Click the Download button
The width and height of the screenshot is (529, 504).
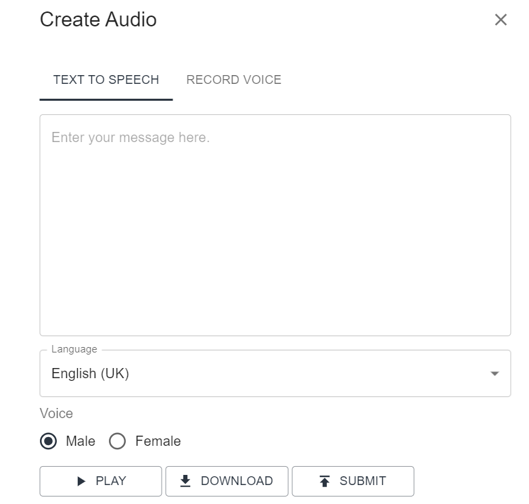coord(227,481)
